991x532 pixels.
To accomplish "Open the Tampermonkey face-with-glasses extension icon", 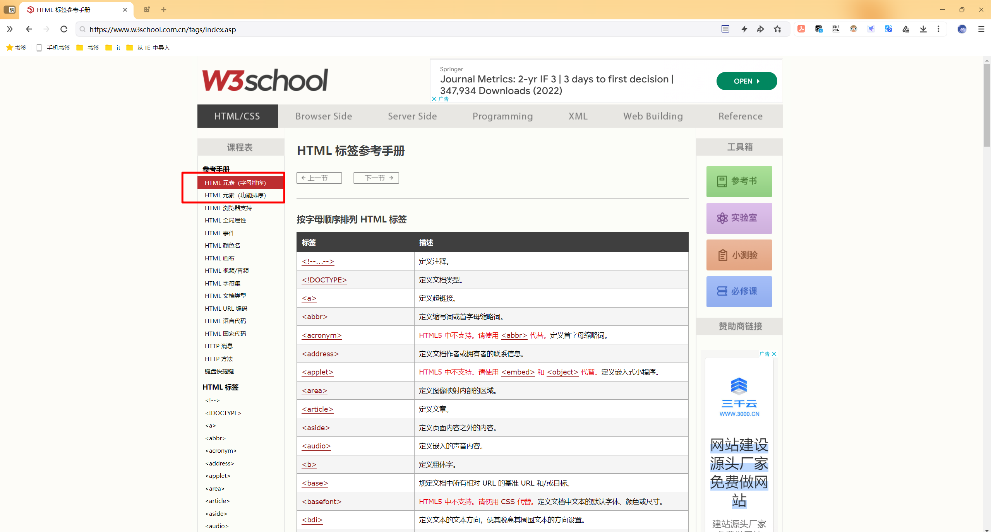I will (x=854, y=29).
